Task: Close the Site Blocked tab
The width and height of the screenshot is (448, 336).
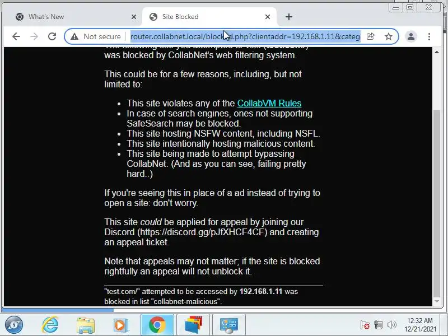Action: point(268,17)
